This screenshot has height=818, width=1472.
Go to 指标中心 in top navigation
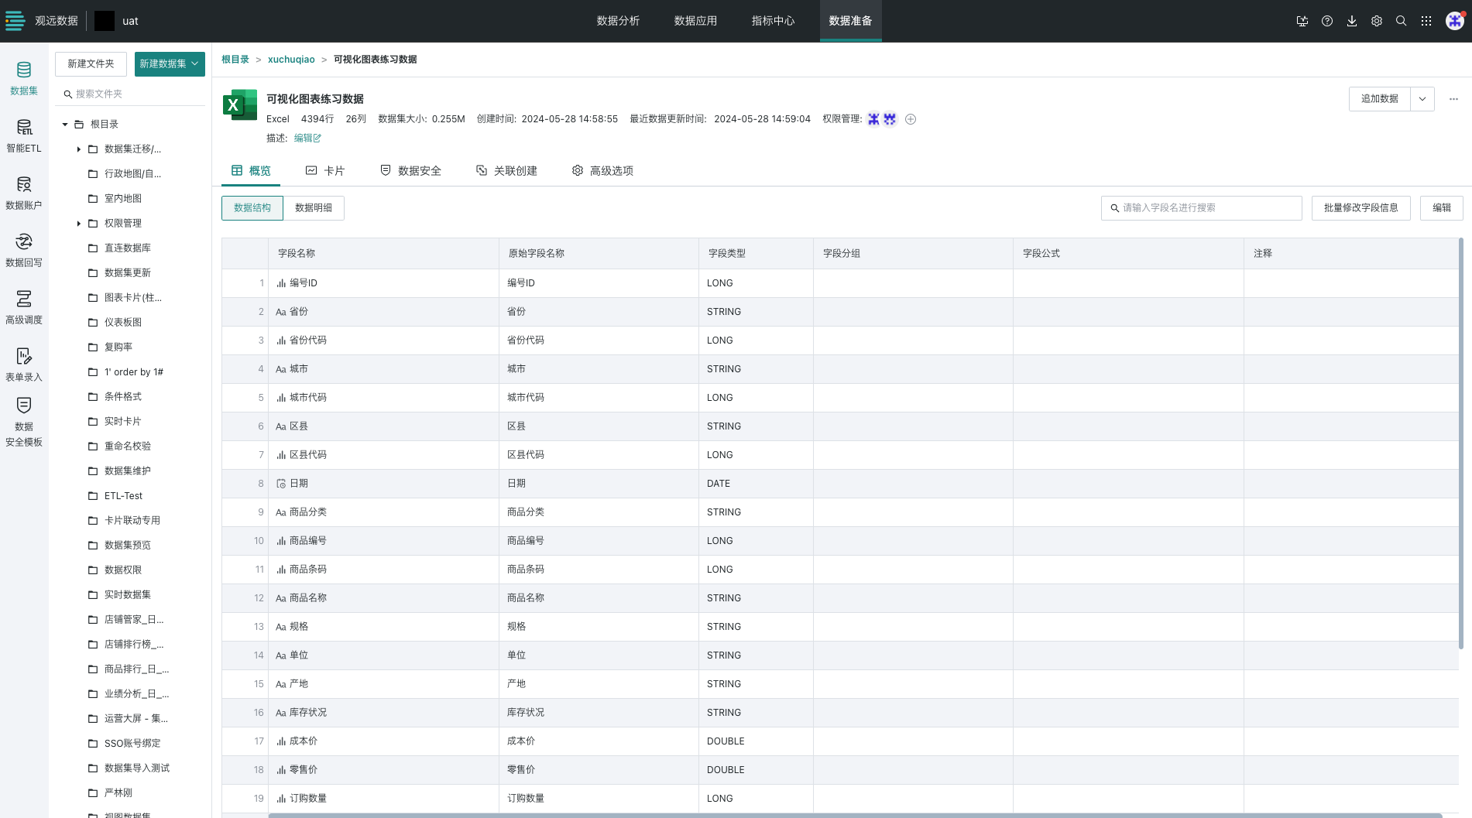(773, 21)
